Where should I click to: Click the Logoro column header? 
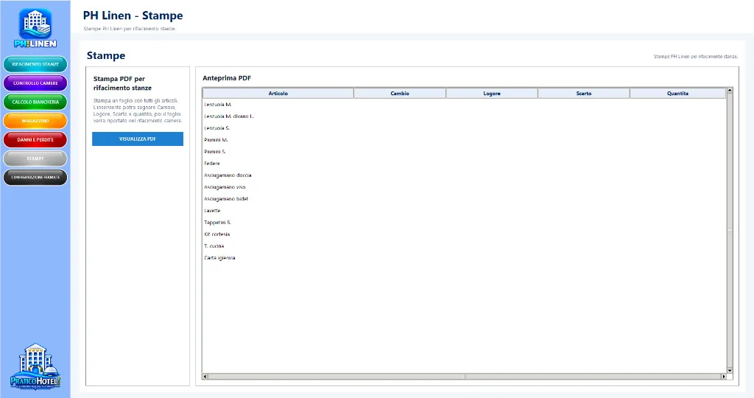(x=491, y=94)
